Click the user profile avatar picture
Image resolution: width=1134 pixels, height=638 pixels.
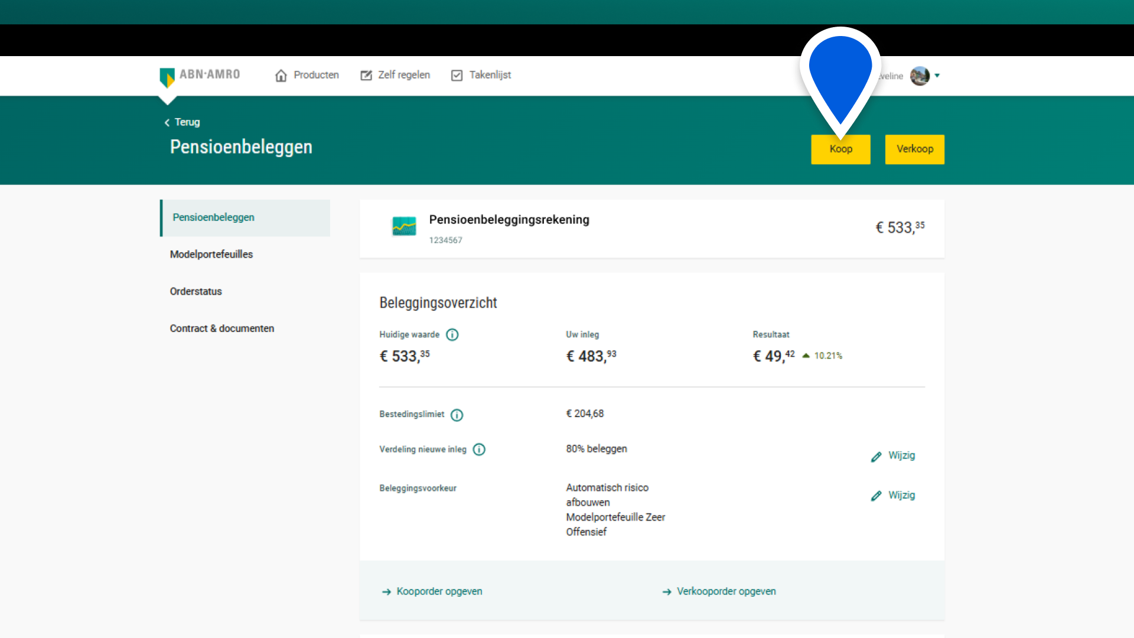[920, 76]
